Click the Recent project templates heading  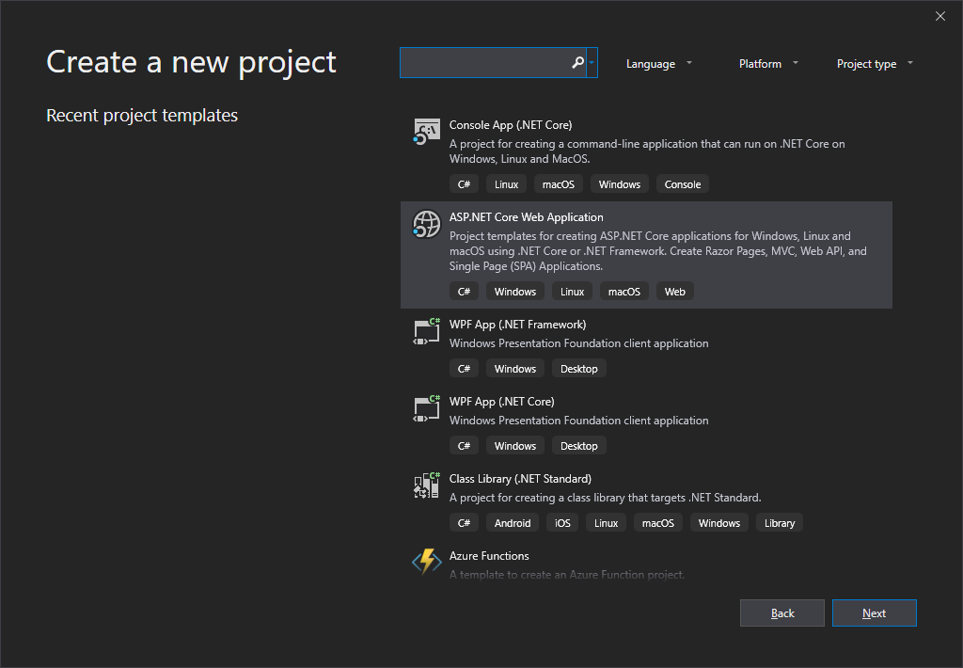pos(142,116)
